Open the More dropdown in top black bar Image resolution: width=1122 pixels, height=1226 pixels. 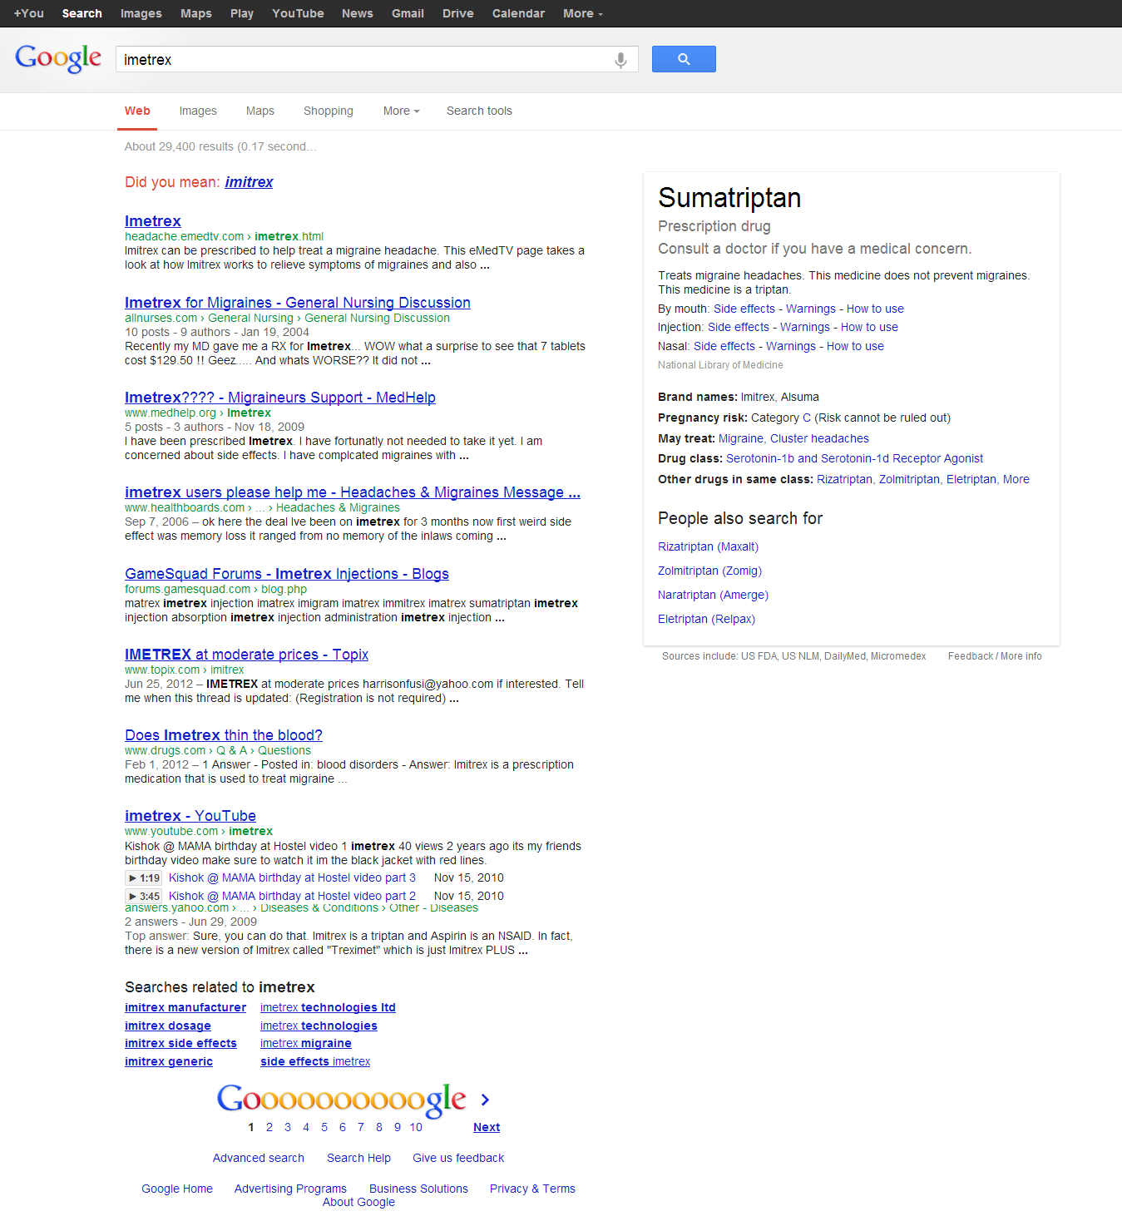point(583,13)
